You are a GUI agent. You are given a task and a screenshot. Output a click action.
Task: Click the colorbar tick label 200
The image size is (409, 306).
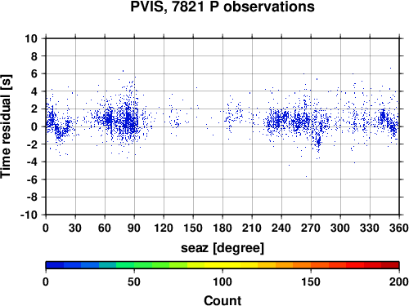tap(398, 282)
